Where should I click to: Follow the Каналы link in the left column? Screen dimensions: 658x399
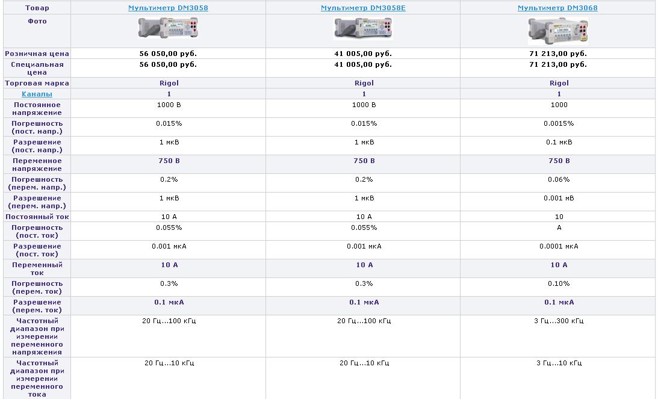(37, 94)
